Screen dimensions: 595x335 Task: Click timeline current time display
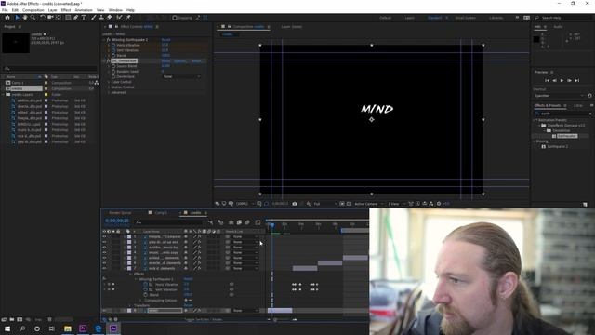(117, 221)
